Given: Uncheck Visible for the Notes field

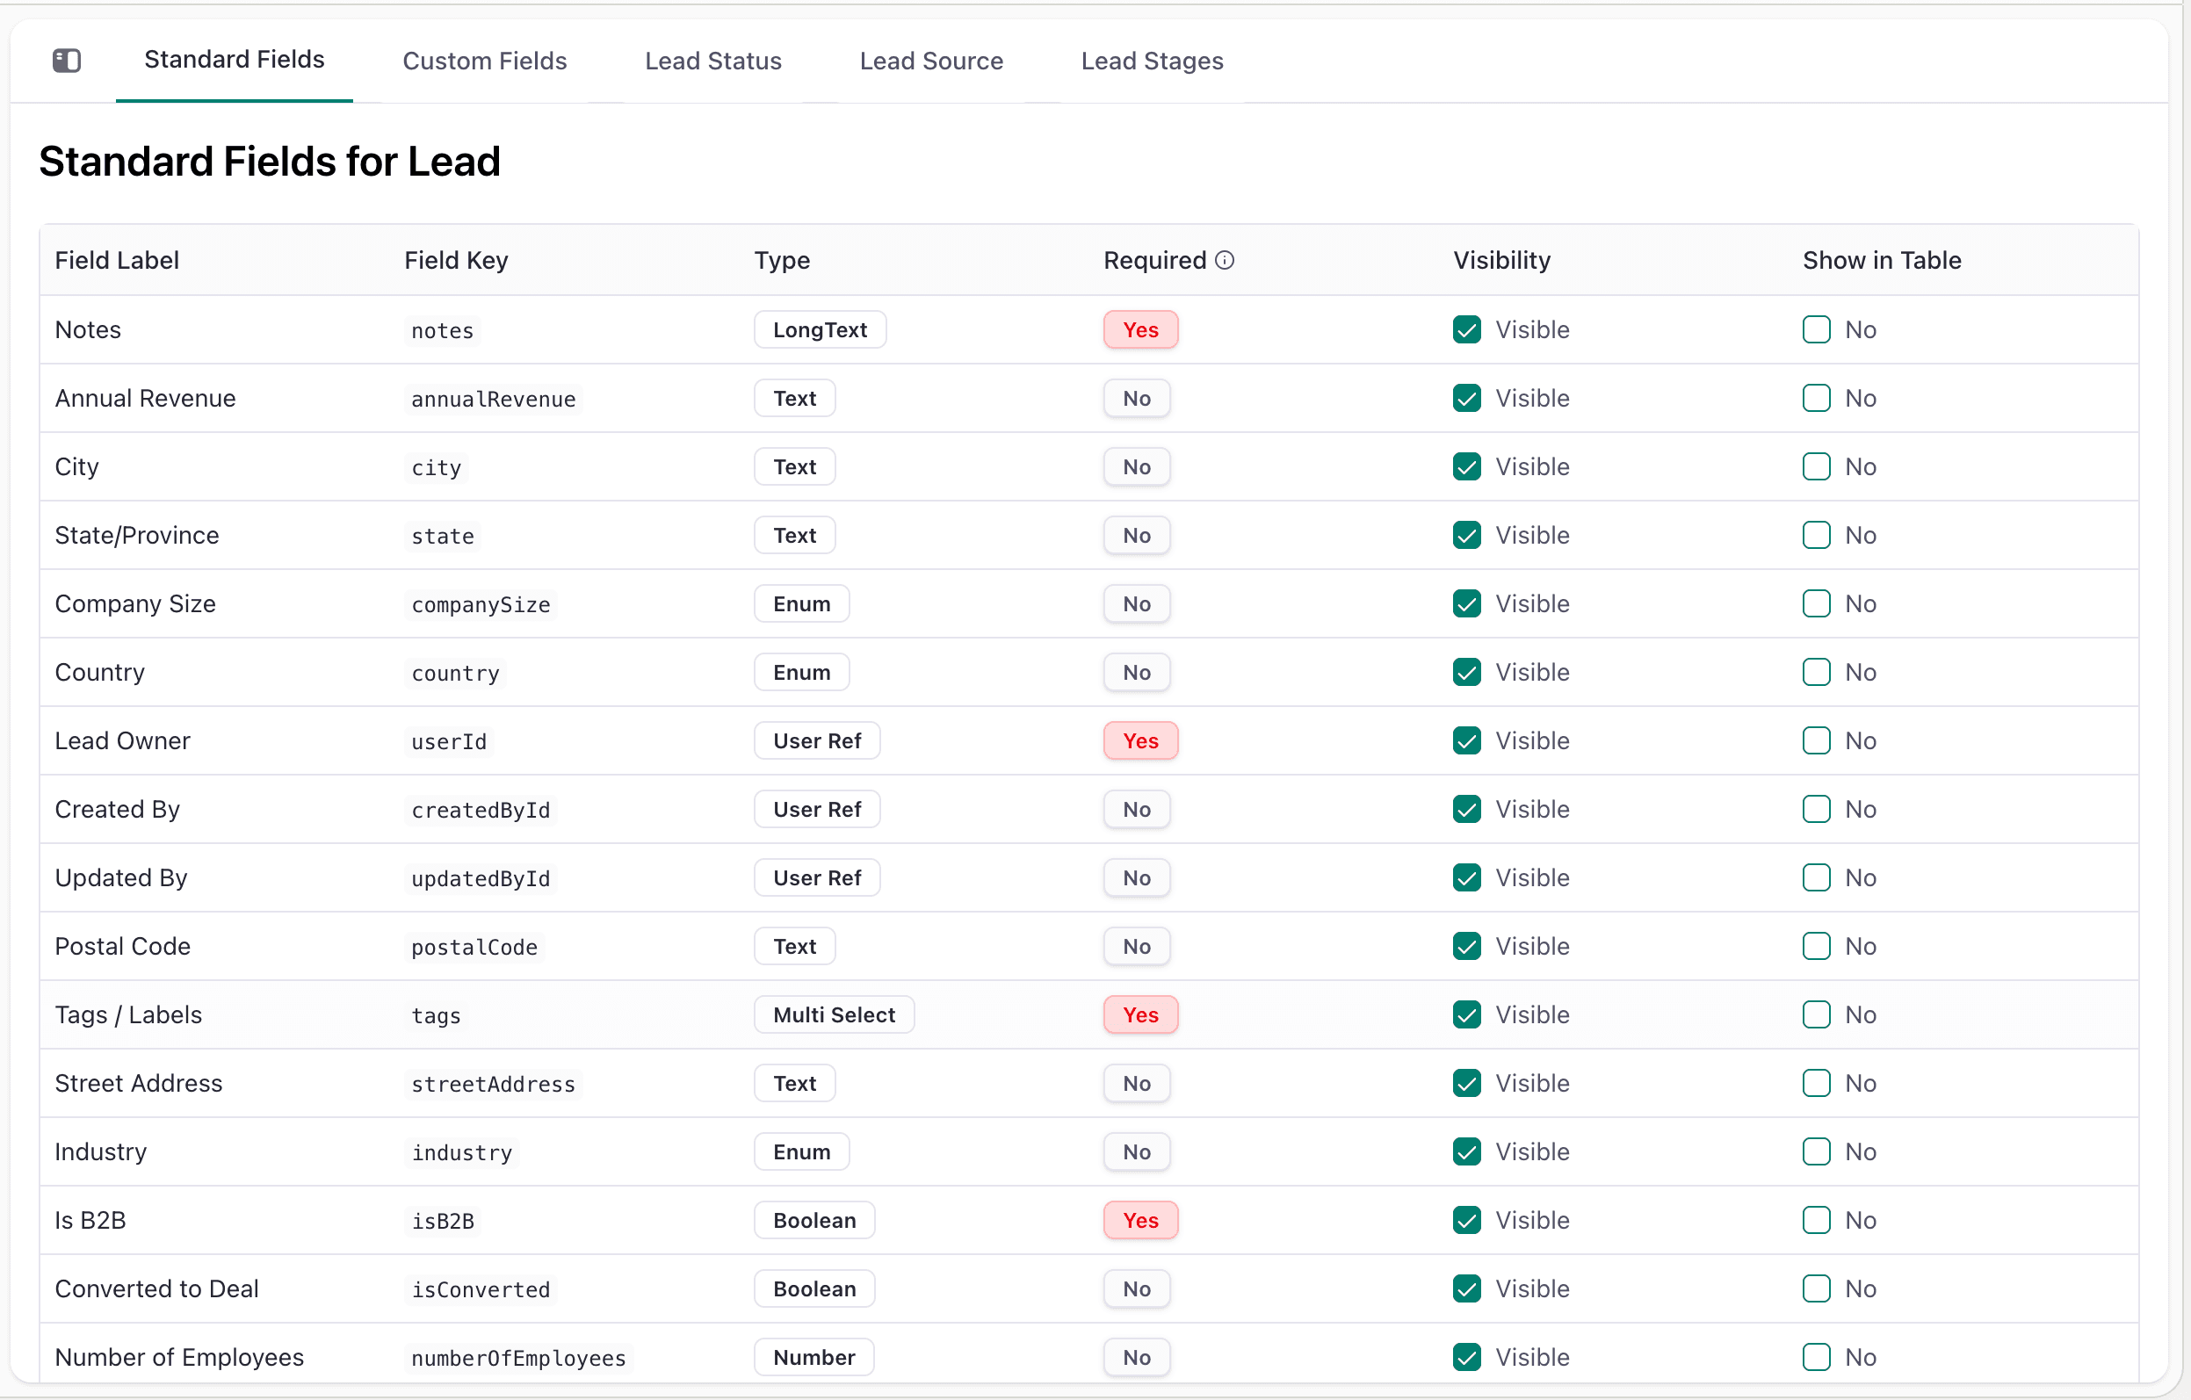Looking at the screenshot, I should coord(1467,329).
